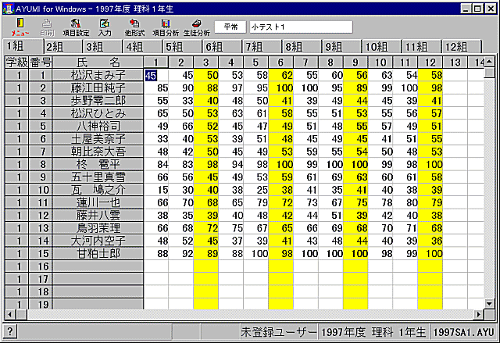Select the 他形式 other format icon
The height and width of the screenshot is (343, 500).
coord(134,27)
